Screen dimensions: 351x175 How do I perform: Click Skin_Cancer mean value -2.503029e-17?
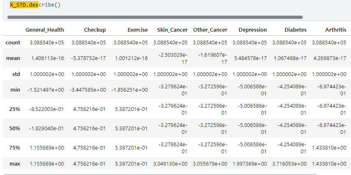173,58
